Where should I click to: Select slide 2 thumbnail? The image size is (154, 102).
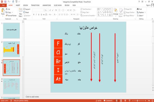[x=11, y=49]
